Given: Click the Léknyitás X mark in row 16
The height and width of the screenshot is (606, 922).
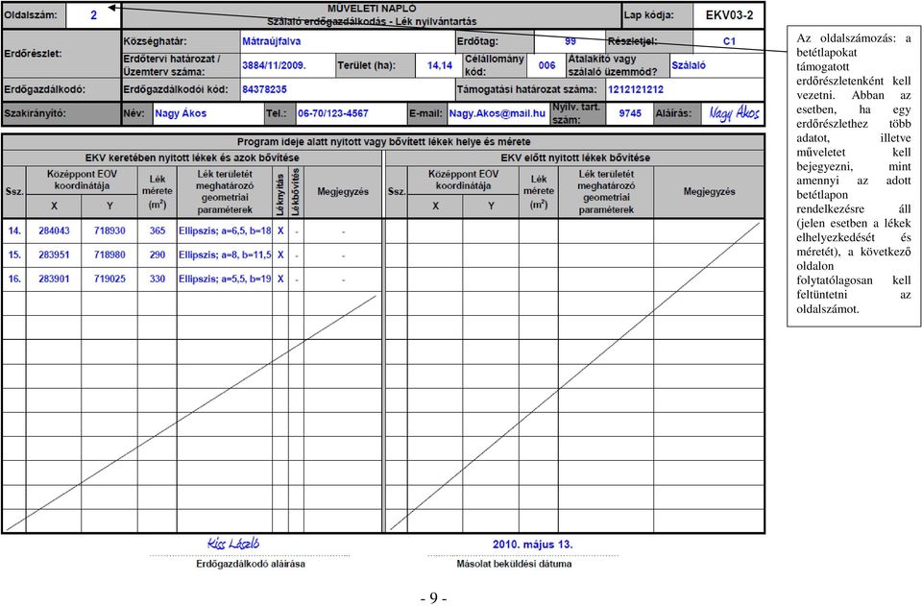Looking at the screenshot, I should [280, 279].
